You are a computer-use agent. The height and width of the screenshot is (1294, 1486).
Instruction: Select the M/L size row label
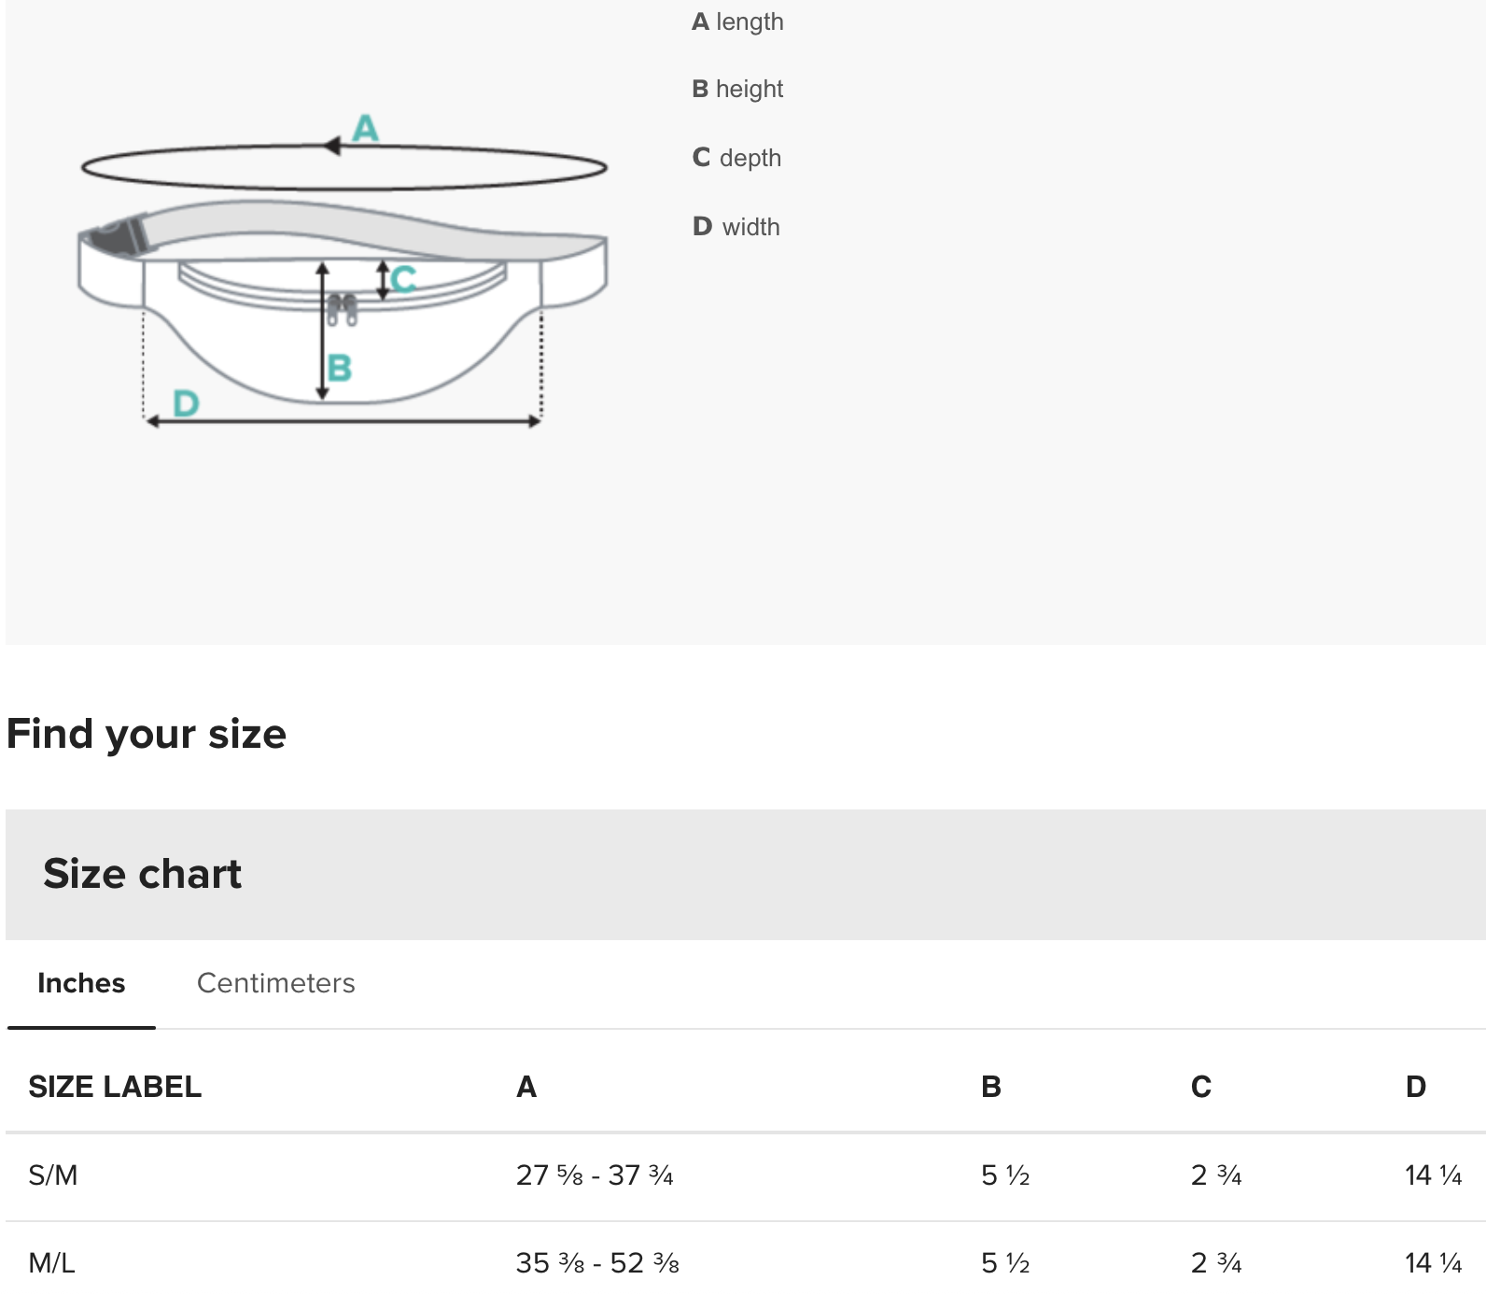click(x=52, y=1263)
